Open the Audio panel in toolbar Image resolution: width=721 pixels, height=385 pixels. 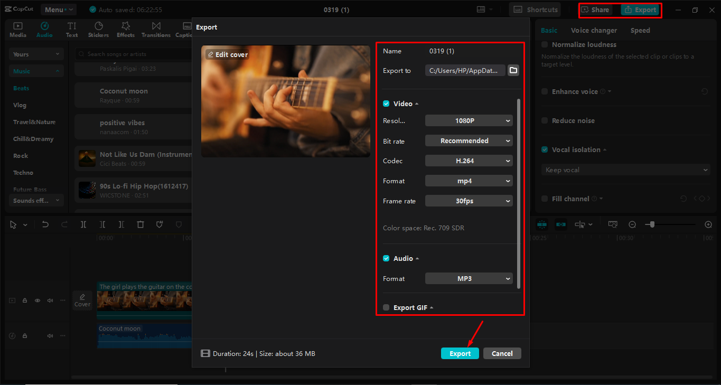44,30
